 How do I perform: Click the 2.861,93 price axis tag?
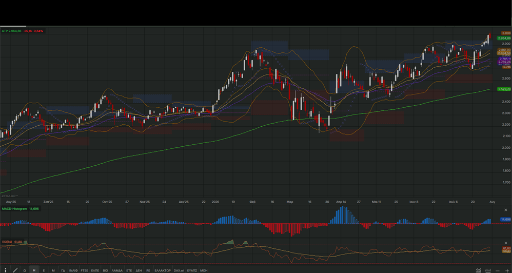[504, 50]
